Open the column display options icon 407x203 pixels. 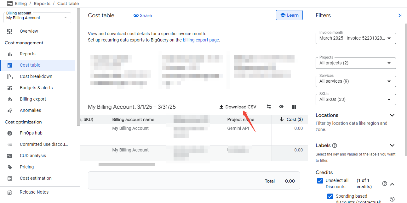tap(294, 107)
